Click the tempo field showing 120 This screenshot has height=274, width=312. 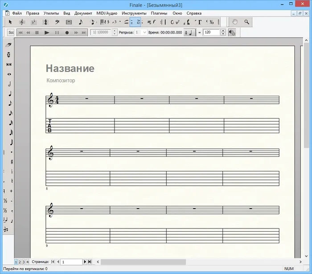[212, 32]
